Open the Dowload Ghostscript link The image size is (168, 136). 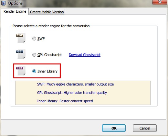click(x=85, y=55)
